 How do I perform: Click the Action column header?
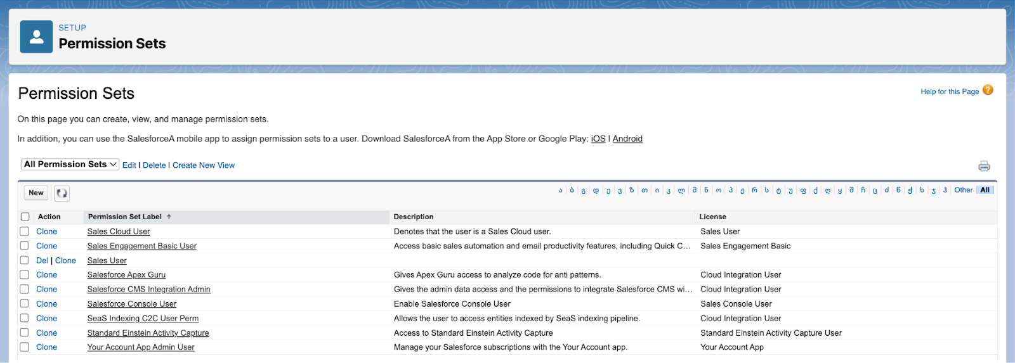coord(49,217)
